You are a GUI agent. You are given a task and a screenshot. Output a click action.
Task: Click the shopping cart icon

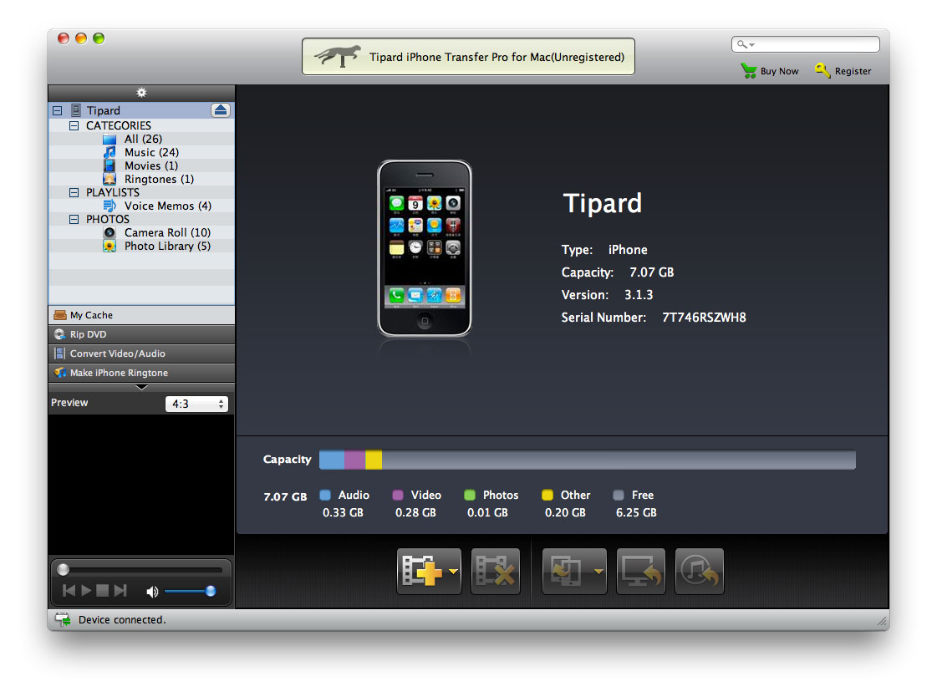tap(749, 70)
